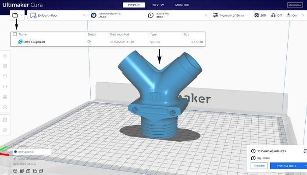307x175 pixels.
Task: Click the support Off icon
Action: [273, 15]
